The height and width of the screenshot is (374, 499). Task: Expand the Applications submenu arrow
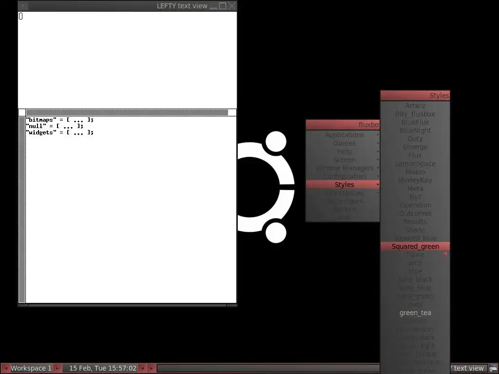pyautogui.click(x=378, y=135)
